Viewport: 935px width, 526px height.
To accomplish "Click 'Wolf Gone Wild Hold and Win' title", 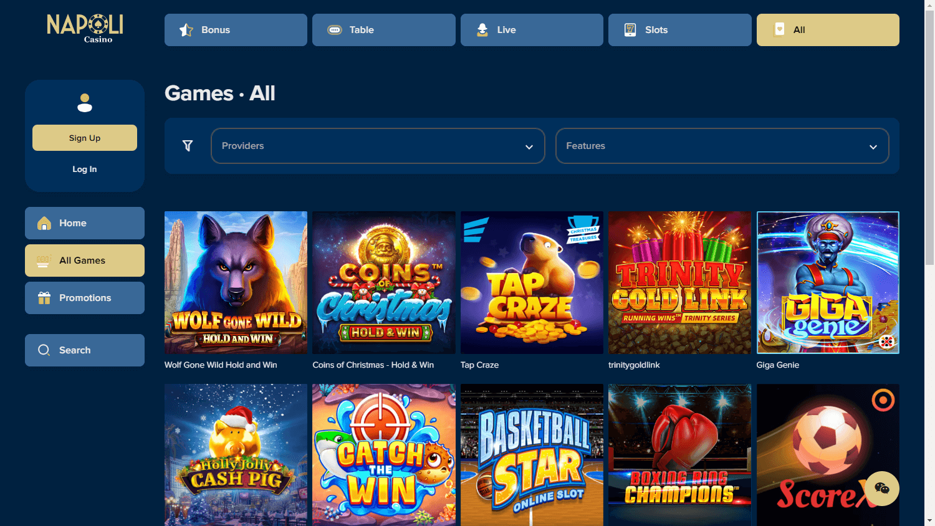I will tap(221, 365).
